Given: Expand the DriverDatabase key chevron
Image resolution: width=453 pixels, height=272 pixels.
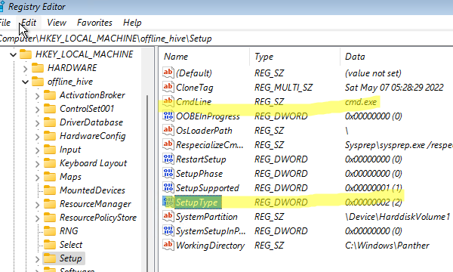Looking at the screenshot, I should (x=37, y=123).
